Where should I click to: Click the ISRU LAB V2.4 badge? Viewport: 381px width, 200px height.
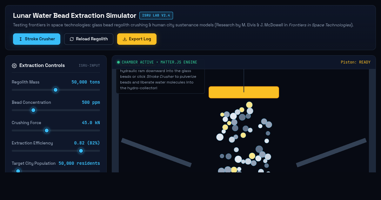(x=156, y=16)
